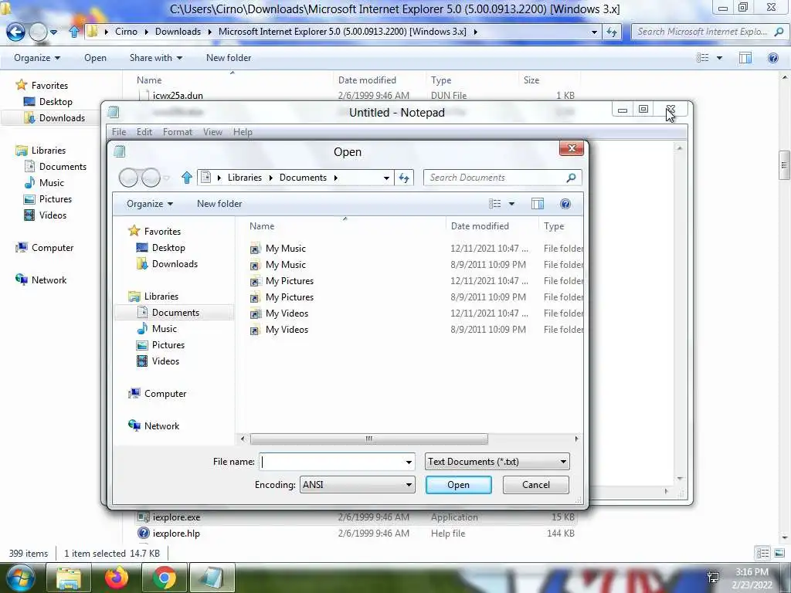
Task: Click the help icon in the Open dialog toolbar
Action: pyautogui.click(x=565, y=204)
